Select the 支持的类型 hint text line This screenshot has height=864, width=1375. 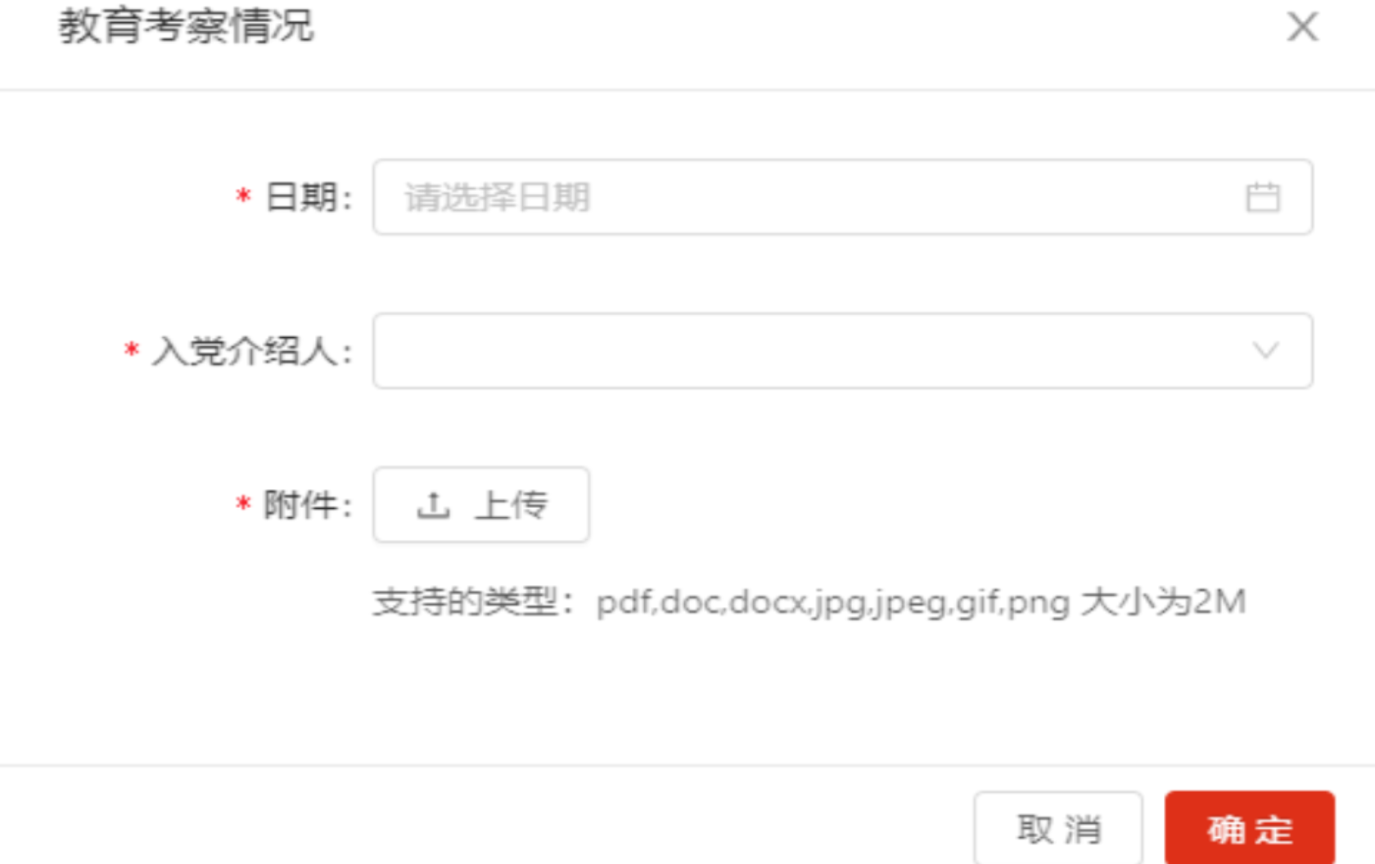[x=809, y=602]
